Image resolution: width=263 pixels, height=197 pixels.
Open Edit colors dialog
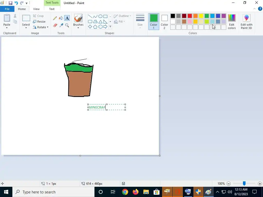[232, 22]
